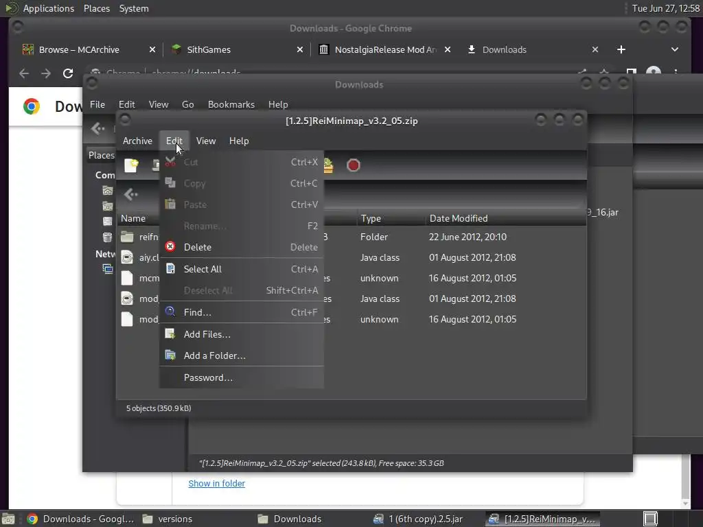Viewport: 703px width, 527px height.
Task: Open Downloads window Help menu
Action: click(x=278, y=104)
